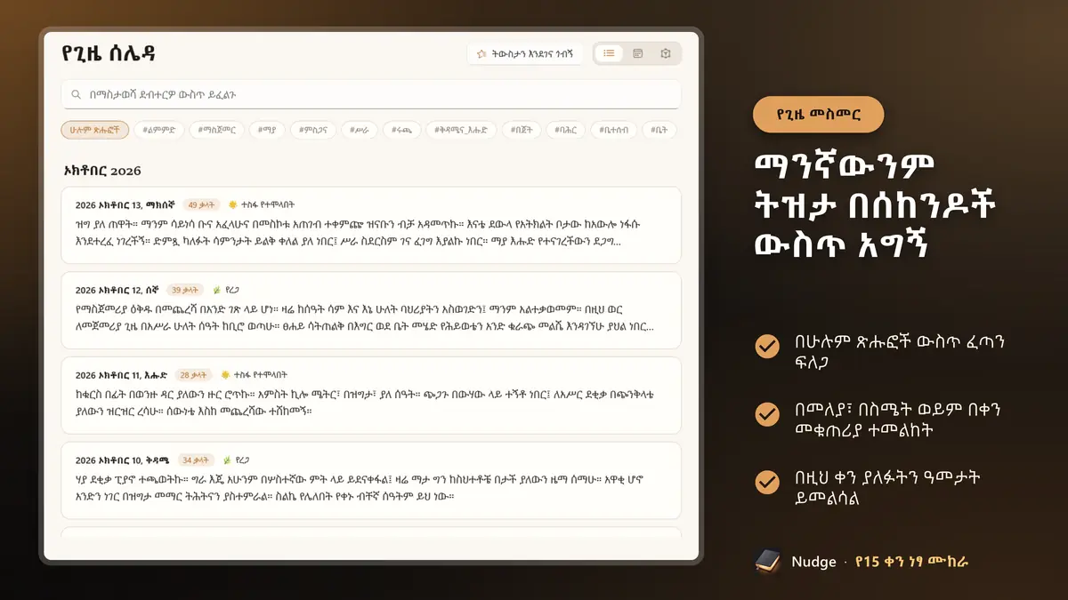Viewport: 1068px width, 600px height.
Task: Open the 2026 ኦክቶበር 12, ሰኞ entry
Action: pos(371,310)
